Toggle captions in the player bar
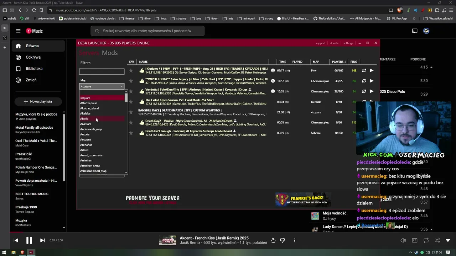The width and height of the screenshot is (456, 256). pyautogui.click(x=415, y=240)
